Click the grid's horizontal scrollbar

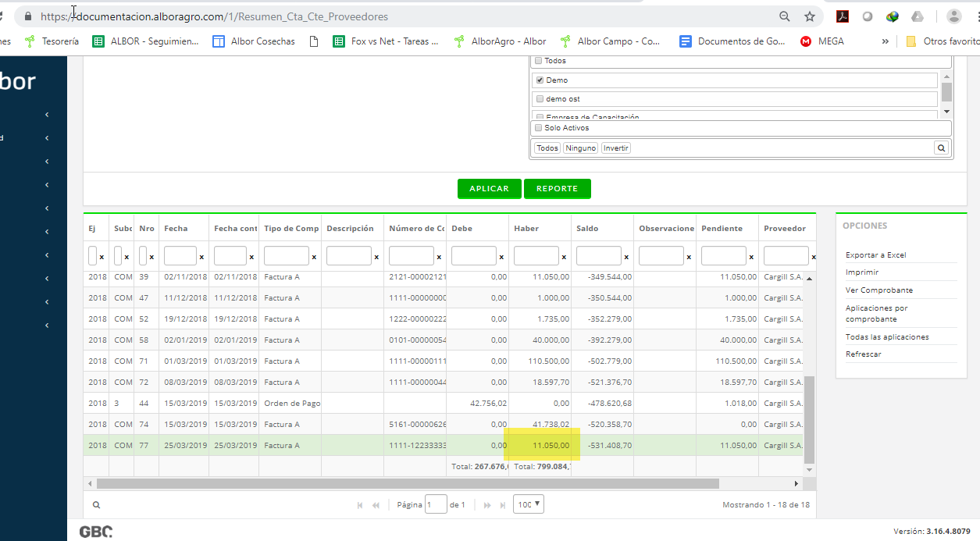coord(408,484)
